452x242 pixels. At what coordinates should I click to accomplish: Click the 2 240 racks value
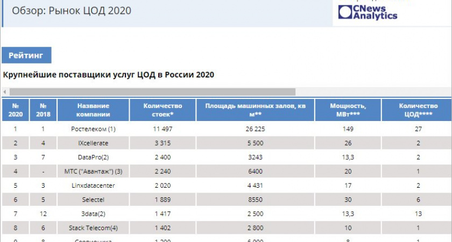click(163, 172)
